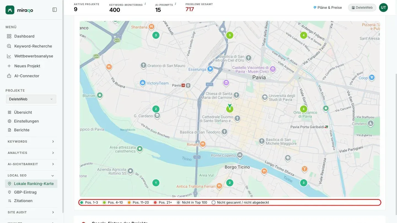Expand the AI-SICHTBARKEIT section
Viewport: 397px width, 223px height.
click(31, 164)
